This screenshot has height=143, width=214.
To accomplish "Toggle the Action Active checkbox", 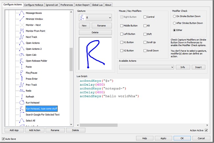I will [x=206, y=130].
